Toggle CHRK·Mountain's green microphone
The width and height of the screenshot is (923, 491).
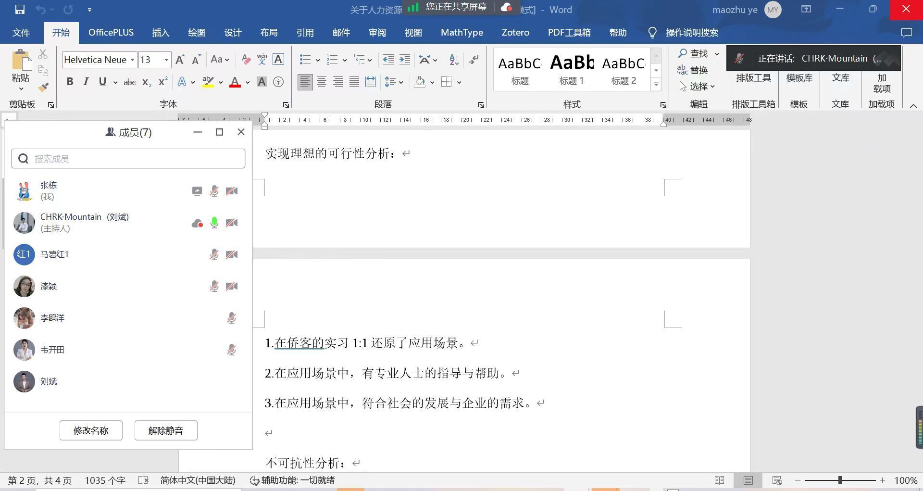point(214,223)
